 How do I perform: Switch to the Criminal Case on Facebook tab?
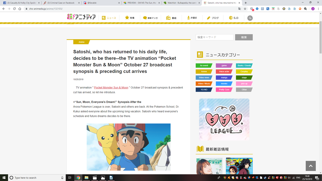coord(61,3)
